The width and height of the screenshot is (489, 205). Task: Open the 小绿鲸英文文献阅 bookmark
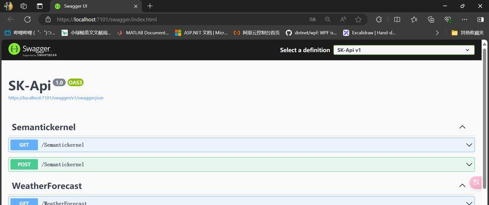(x=86, y=33)
